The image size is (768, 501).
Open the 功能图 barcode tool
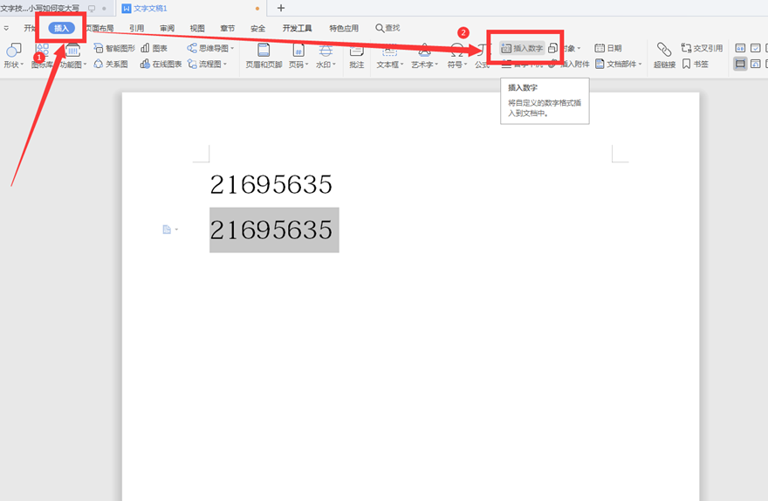pos(73,55)
